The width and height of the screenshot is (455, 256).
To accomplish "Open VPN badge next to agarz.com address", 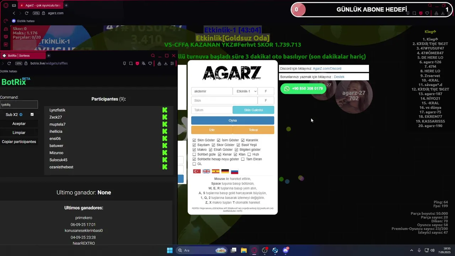I will (x=36, y=13).
